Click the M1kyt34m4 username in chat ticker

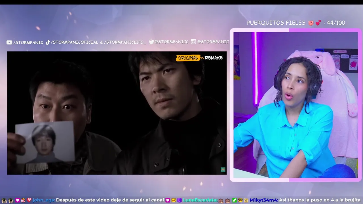(x=264, y=200)
